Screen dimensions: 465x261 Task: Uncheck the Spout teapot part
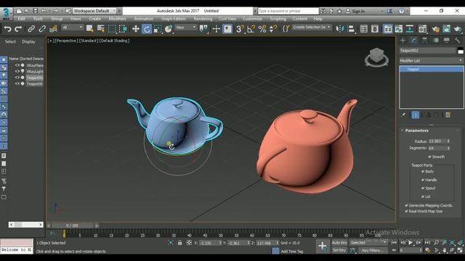(x=423, y=188)
